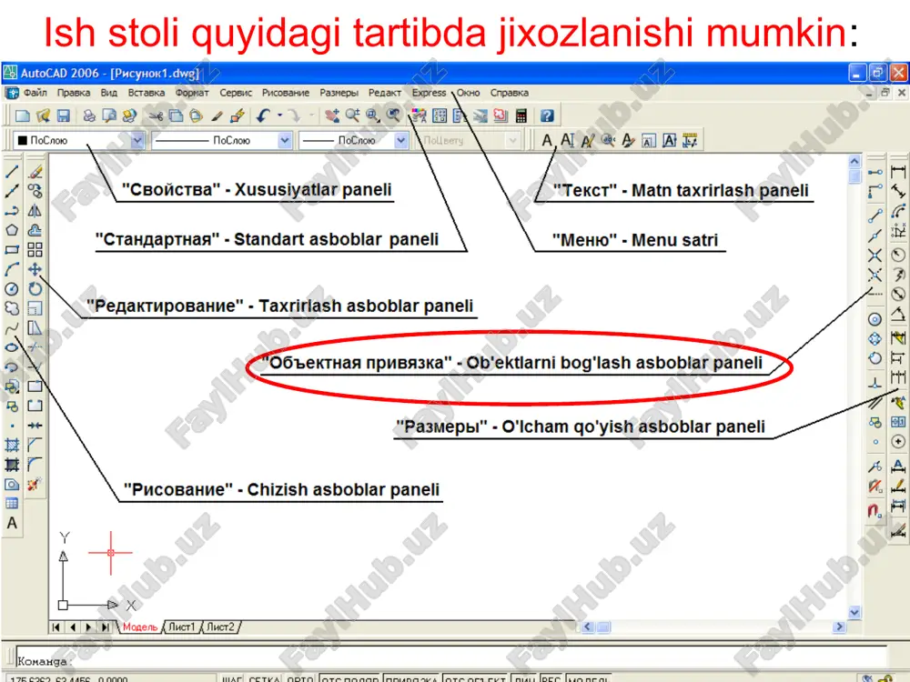910x682 pixels.
Task: Select the Revision Cloud tool
Action: coord(12,308)
